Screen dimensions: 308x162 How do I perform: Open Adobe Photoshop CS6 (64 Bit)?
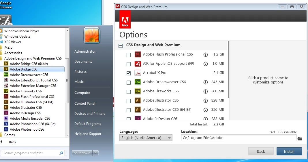tap(32, 124)
